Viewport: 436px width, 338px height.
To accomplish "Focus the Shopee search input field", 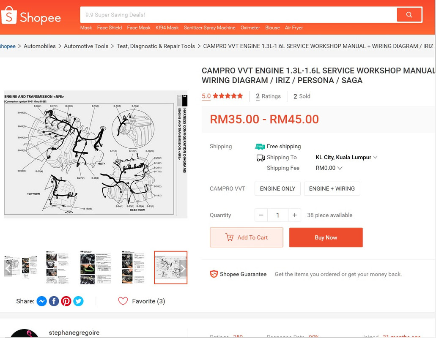I will coord(238,15).
